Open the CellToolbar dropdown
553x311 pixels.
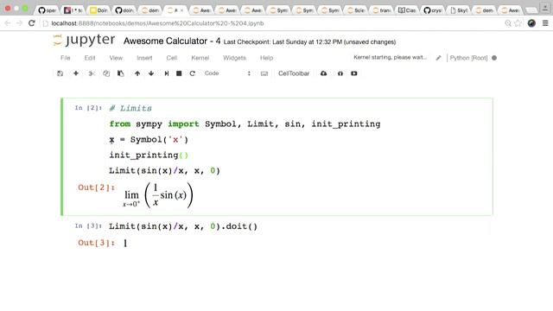tap(294, 73)
